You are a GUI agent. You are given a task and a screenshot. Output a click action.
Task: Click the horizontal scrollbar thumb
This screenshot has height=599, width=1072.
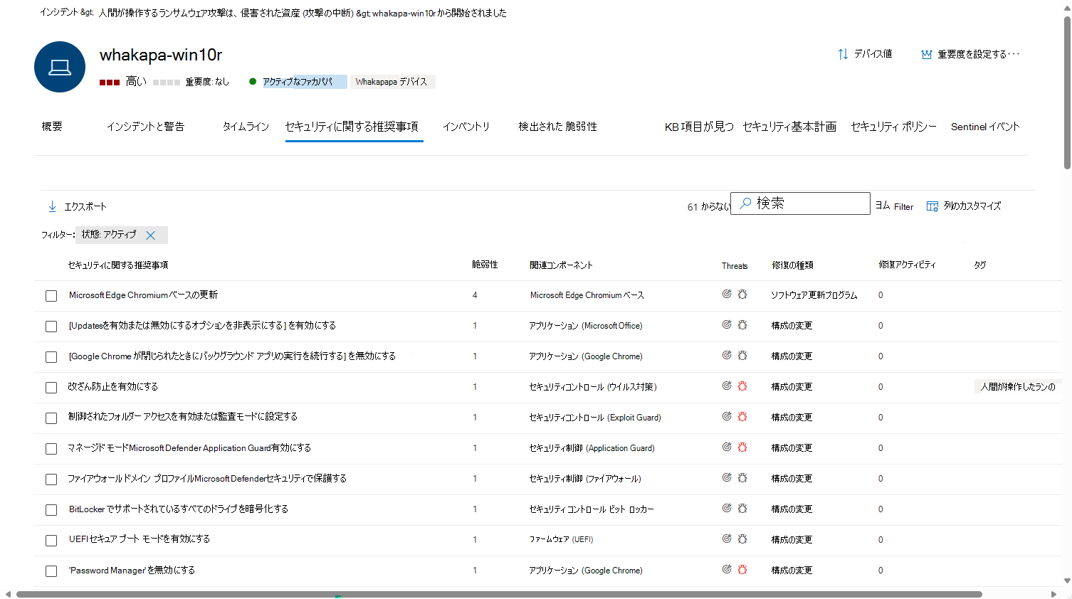(498, 594)
